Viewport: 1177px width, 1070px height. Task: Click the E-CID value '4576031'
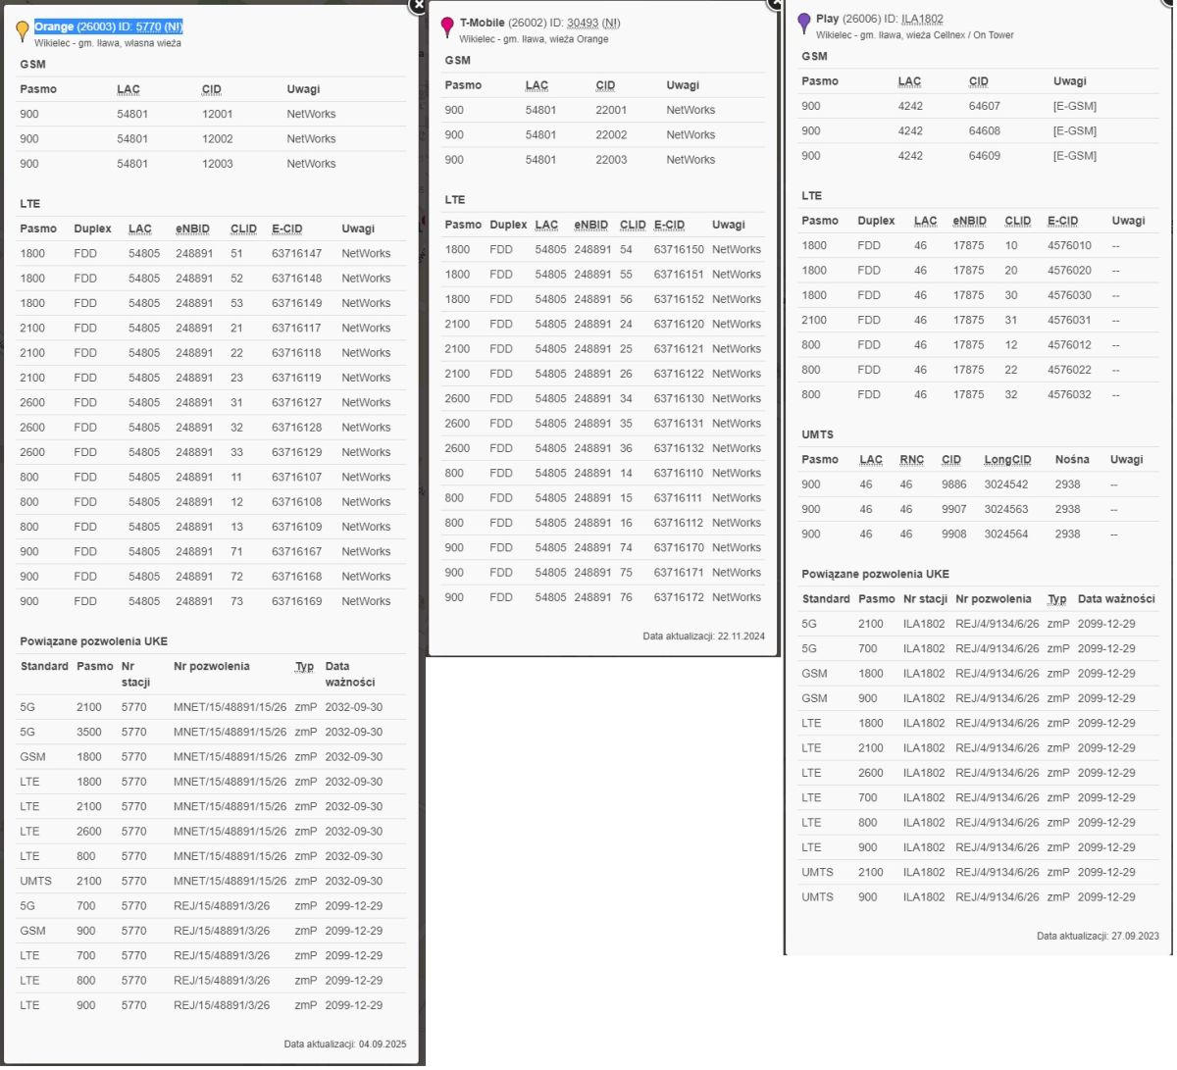[1069, 321]
